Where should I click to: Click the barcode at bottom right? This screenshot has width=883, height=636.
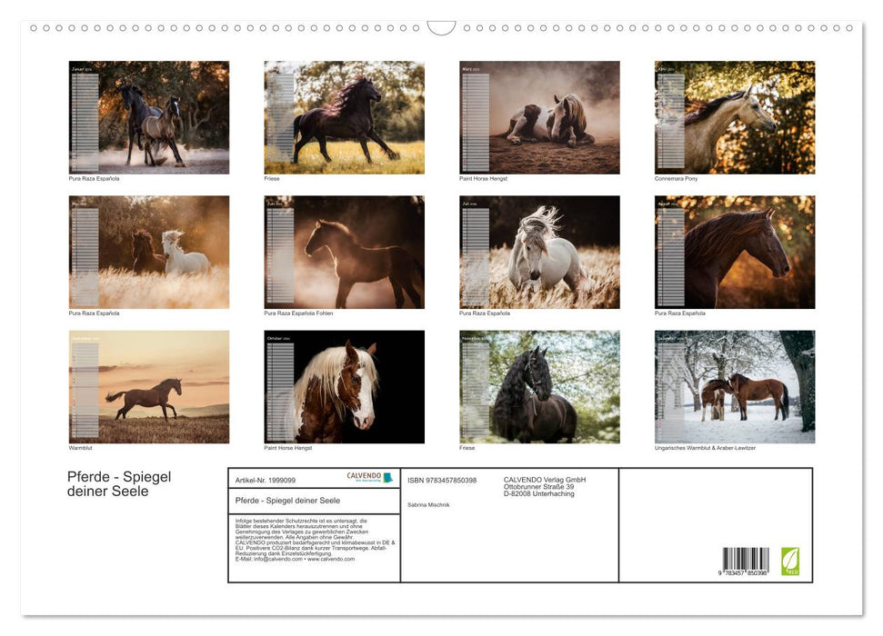(x=746, y=561)
